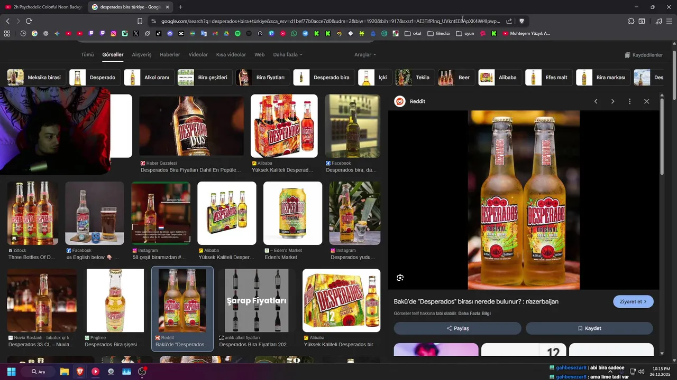Viewport: 677px width, 380px height.
Task: Filter by Efes malt chip
Action: coord(548,77)
